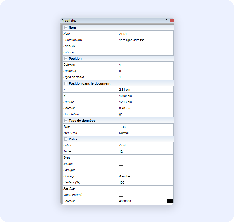Open the Sous-type value Normal
The width and height of the screenshot is (234, 222).
[145, 133]
